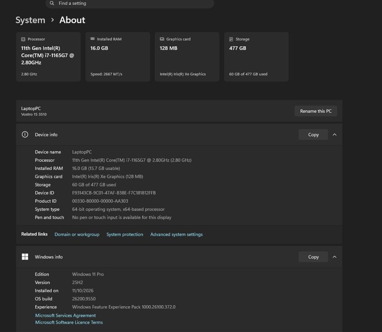Go back to System breadcrumb
The width and height of the screenshot is (382, 332).
click(30, 20)
